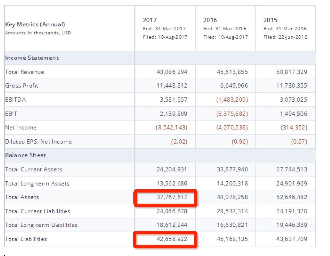Click the 2015 column header

click(x=270, y=20)
